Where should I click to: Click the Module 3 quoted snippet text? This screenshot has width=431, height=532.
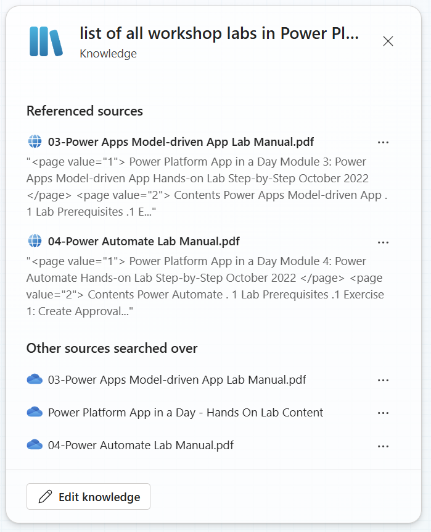[x=207, y=187]
